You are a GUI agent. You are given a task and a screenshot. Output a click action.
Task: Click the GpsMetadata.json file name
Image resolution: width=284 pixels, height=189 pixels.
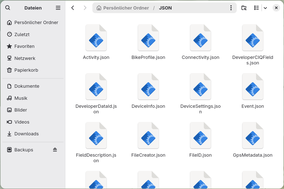[253, 155]
